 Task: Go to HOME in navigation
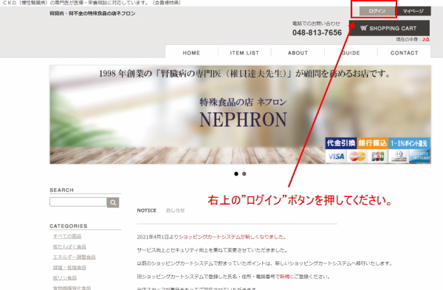click(x=191, y=53)
